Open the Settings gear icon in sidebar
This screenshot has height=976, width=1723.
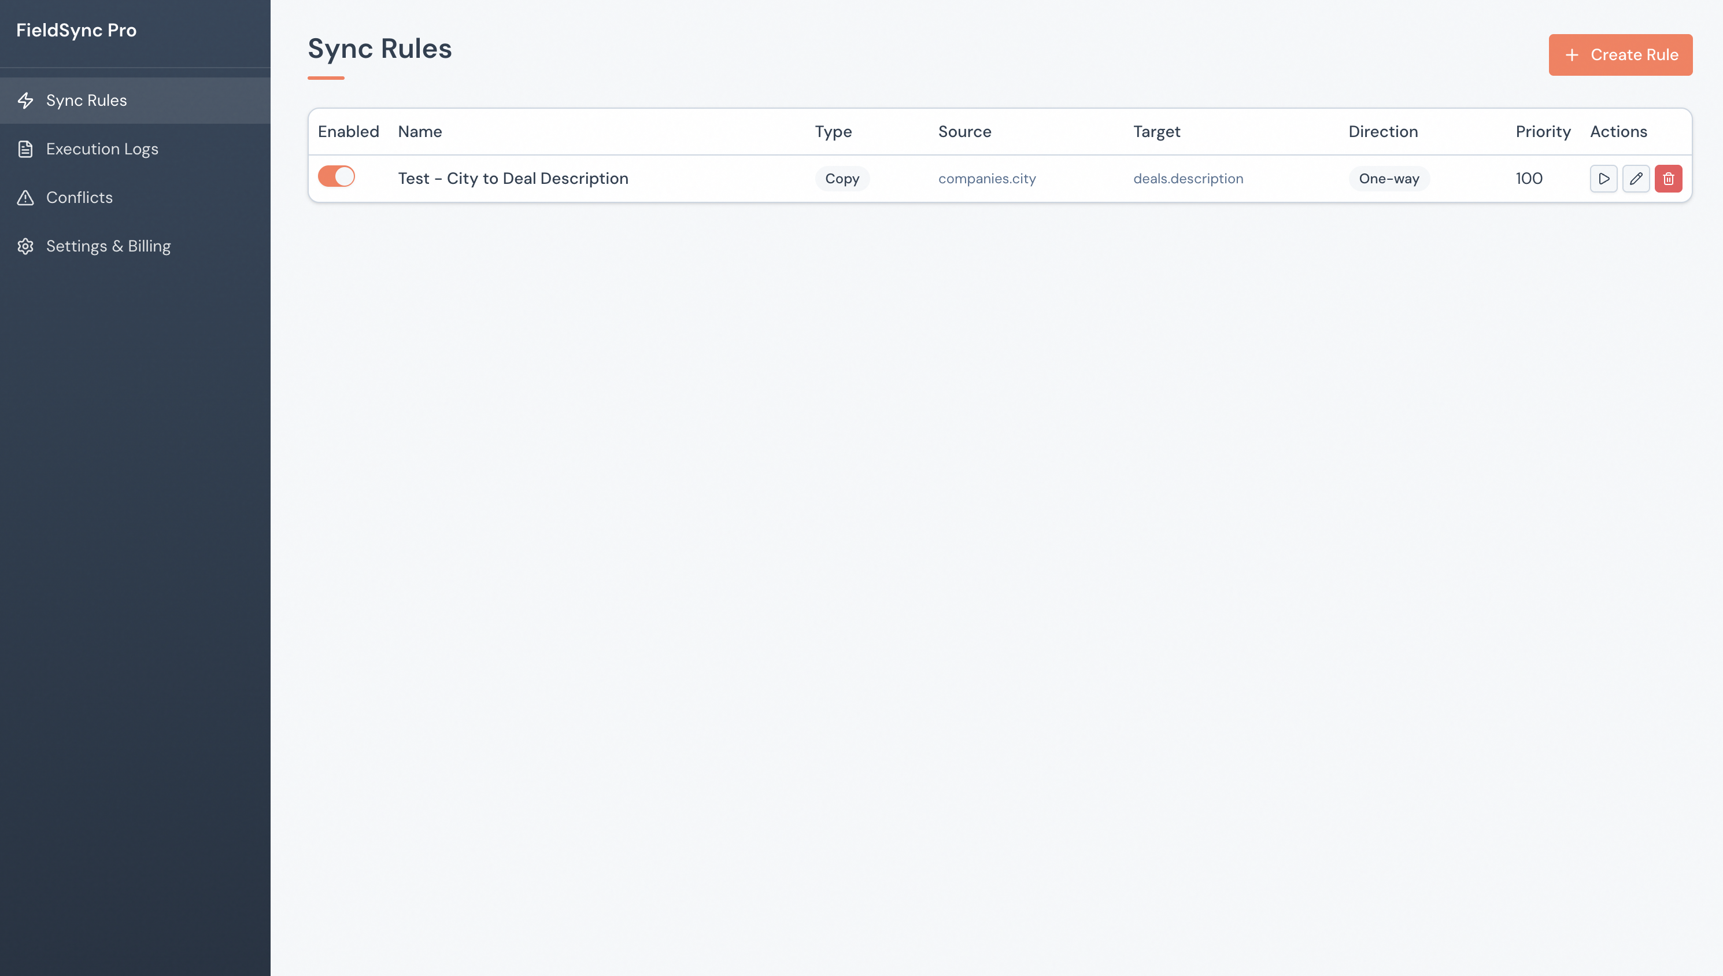pyautogui.click(x=25, y=246)
